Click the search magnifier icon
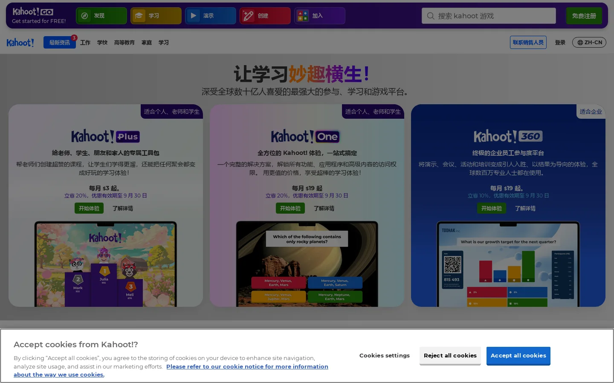The height and width of the screenshot is (383, 614). tap(431, 16)
